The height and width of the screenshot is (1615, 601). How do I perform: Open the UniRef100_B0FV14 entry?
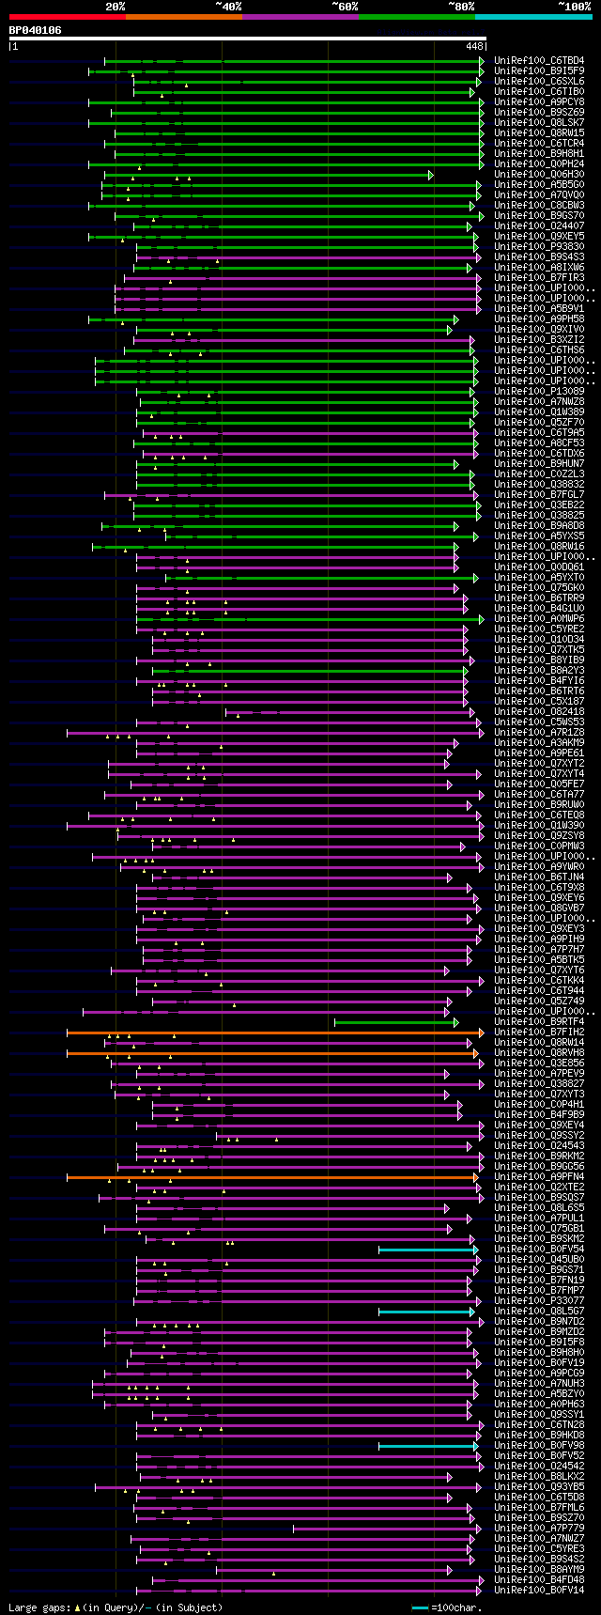point(539,1591)
